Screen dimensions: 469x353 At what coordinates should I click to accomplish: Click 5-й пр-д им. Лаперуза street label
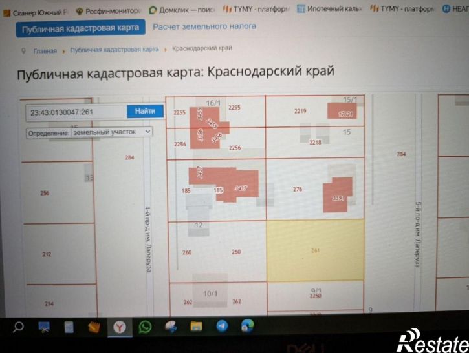click(418, 234)
